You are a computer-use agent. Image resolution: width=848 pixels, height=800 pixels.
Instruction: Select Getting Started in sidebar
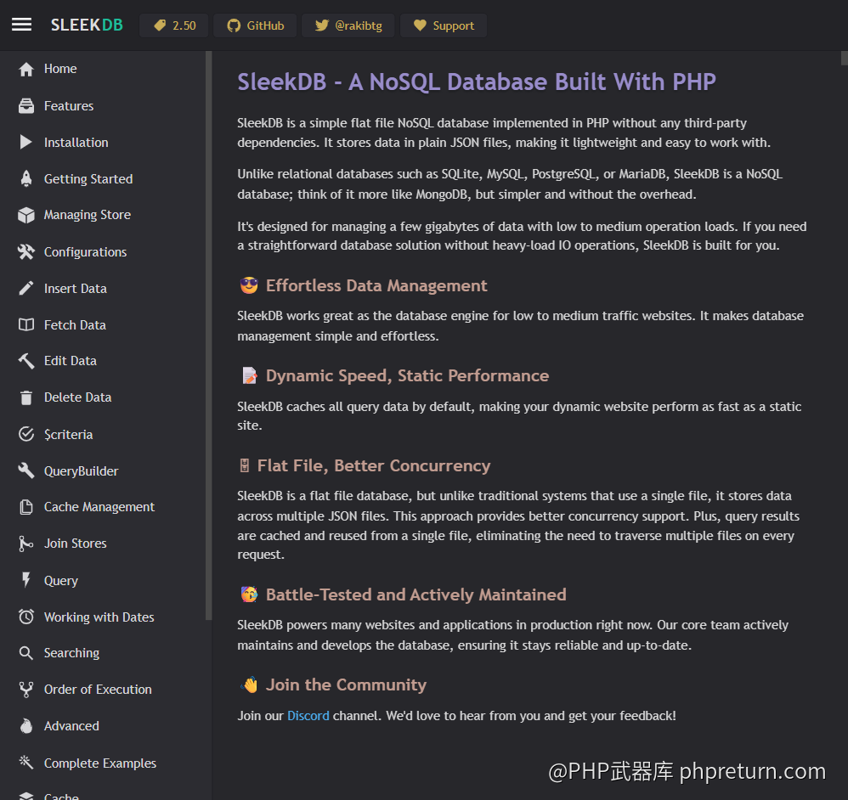[x=88, y=179]
